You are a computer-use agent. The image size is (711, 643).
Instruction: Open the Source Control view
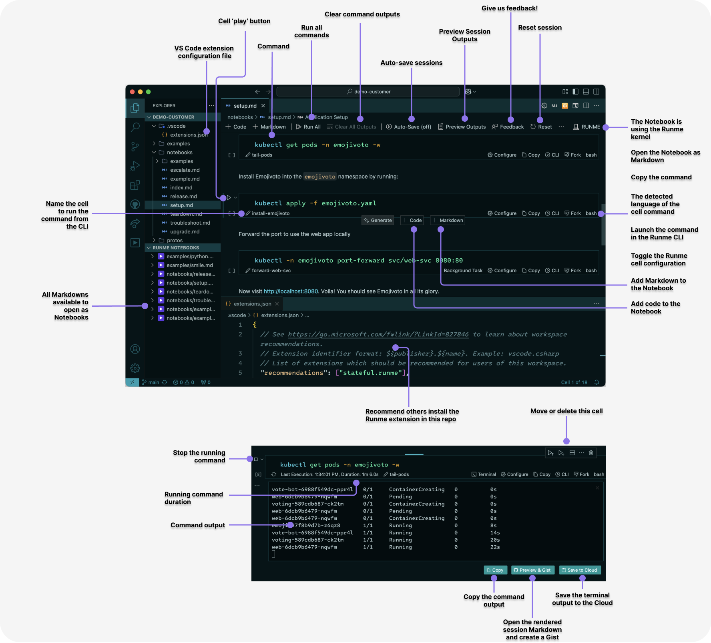[135, 147]
